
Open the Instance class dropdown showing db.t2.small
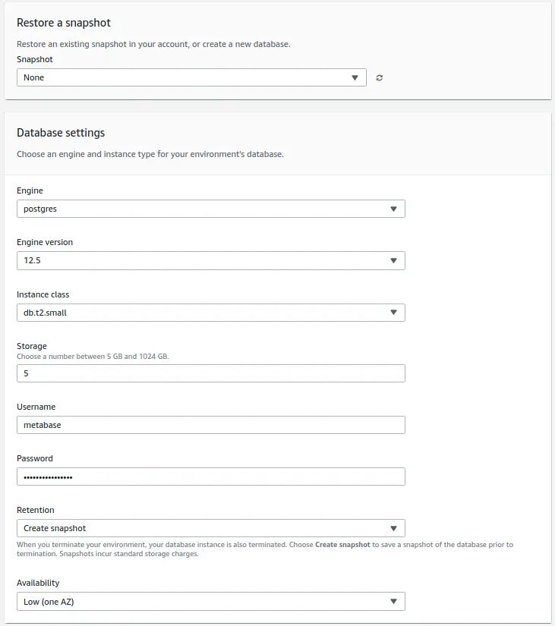tap(211, 313)
